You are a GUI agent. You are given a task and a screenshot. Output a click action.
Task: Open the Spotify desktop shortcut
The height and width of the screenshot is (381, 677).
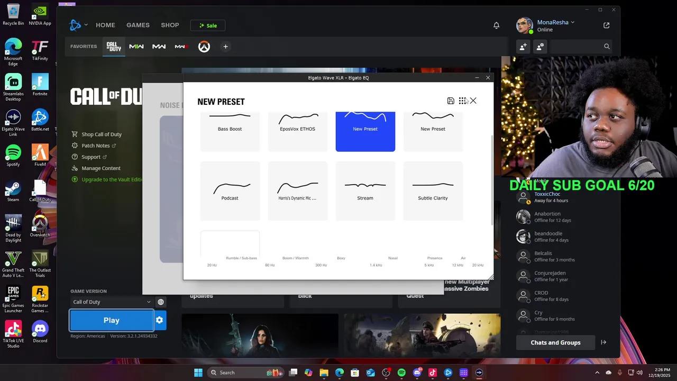13,156
